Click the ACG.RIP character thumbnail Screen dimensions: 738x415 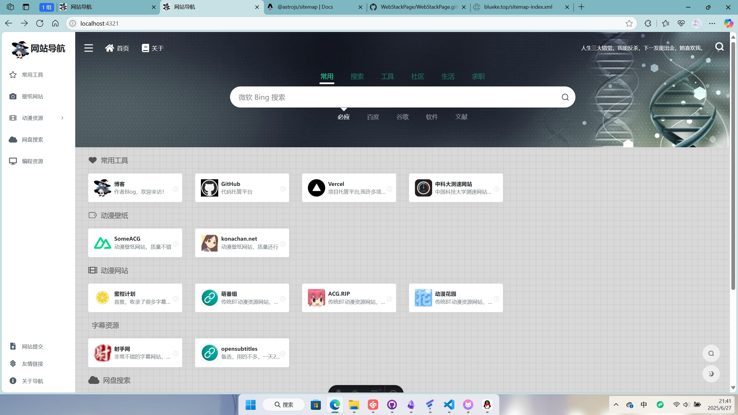[x=316, y=298]
